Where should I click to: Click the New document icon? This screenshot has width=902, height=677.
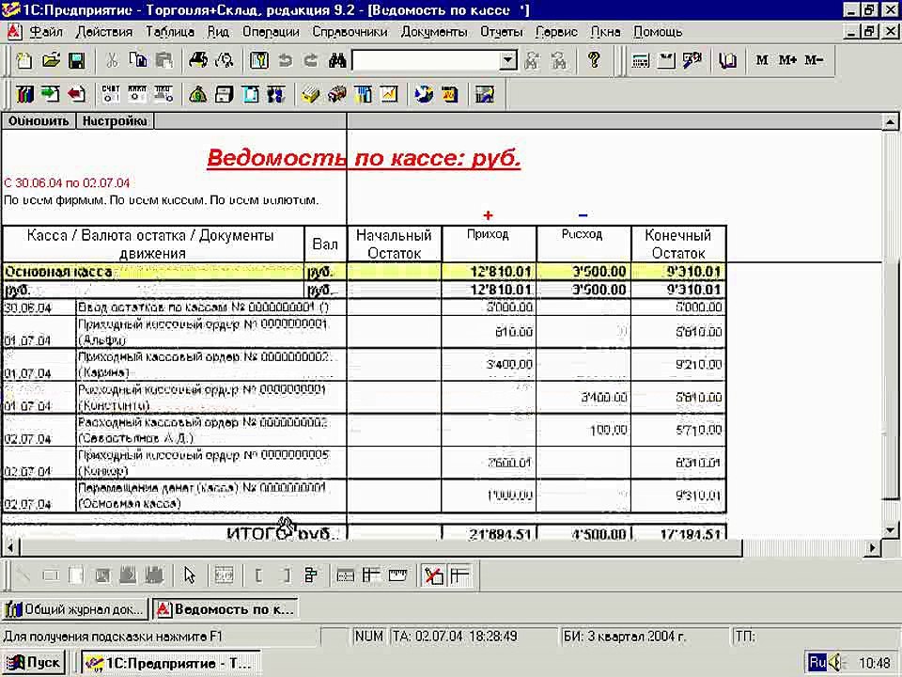(x=24, y=60)
